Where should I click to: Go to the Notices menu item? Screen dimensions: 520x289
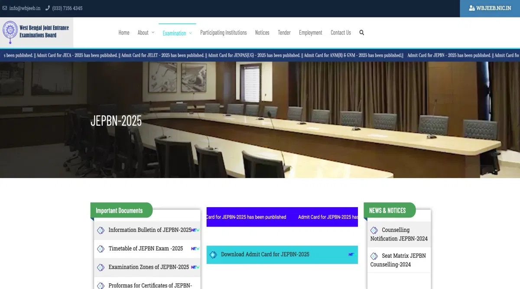point(262,32)
